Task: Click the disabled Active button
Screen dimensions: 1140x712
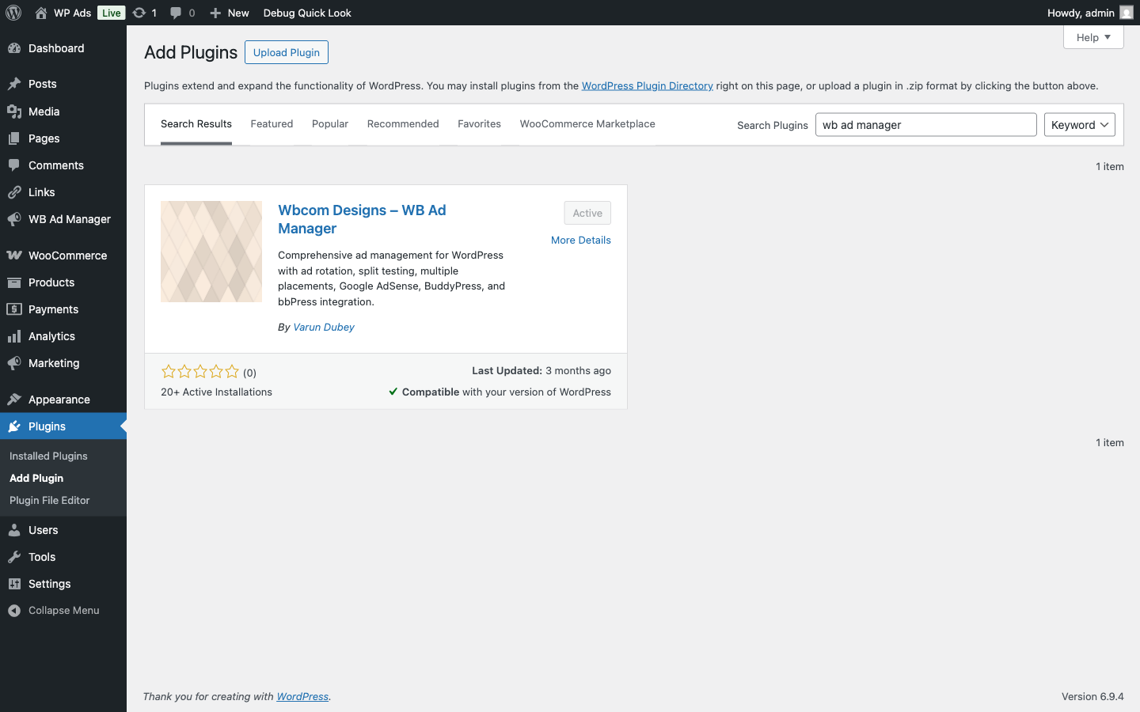Action: [587, 213]
